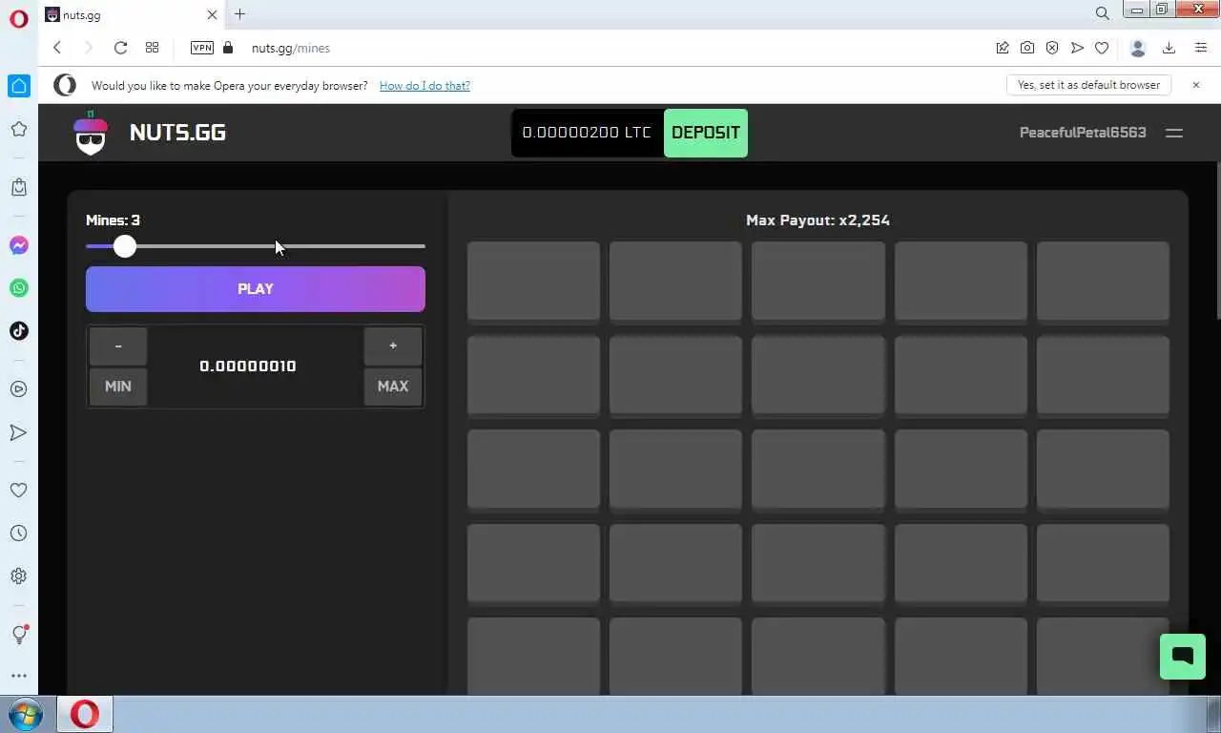Close the nuts.gg tab
This screenshot has width=1221, height=733.
click(x=213, y=14)
